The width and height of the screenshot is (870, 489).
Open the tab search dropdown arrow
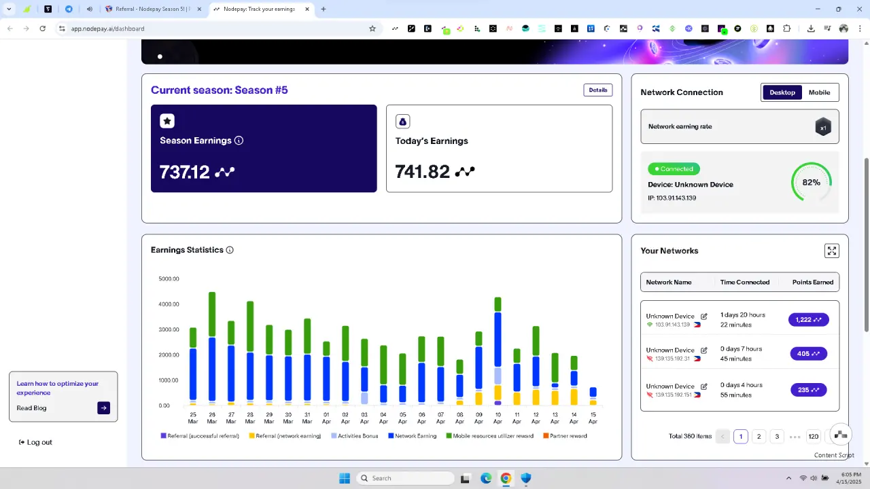9,9
